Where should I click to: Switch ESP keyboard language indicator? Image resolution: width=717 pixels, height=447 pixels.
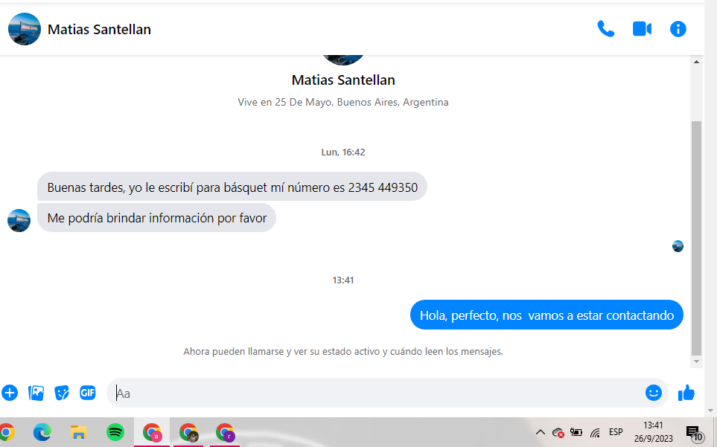pyautogui.click(x=616, y=432)
